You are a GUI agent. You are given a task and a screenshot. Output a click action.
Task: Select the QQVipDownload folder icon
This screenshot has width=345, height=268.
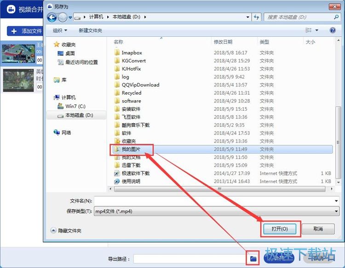click(x=117, y=85)
